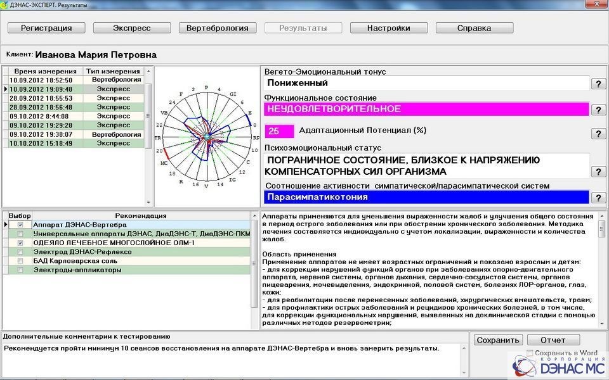Check the Электроды-аппликаторы recommendation box
The height and width of the screenshot is (380, 609).
coord(21,270)
